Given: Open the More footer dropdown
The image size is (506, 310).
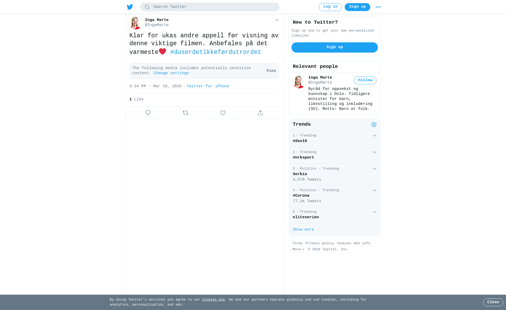Looking at the screenshot, I should (298, 249).
